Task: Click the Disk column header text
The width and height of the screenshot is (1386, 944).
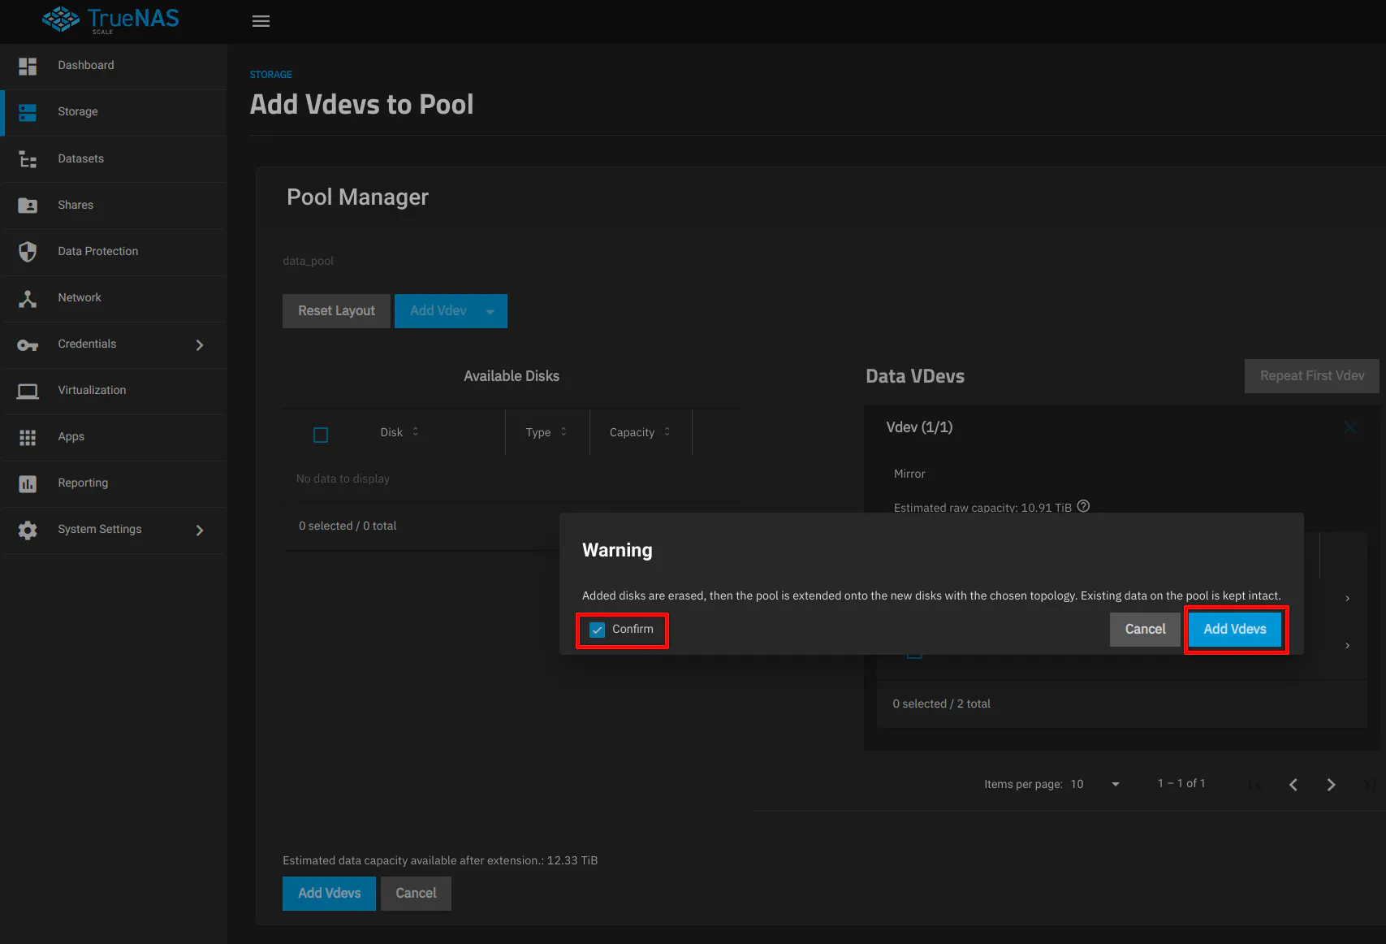Action: (x=391, y=432)
